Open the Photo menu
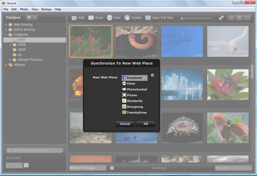Image resolution: width=257 pixels, height=176 pixels. 24,9
